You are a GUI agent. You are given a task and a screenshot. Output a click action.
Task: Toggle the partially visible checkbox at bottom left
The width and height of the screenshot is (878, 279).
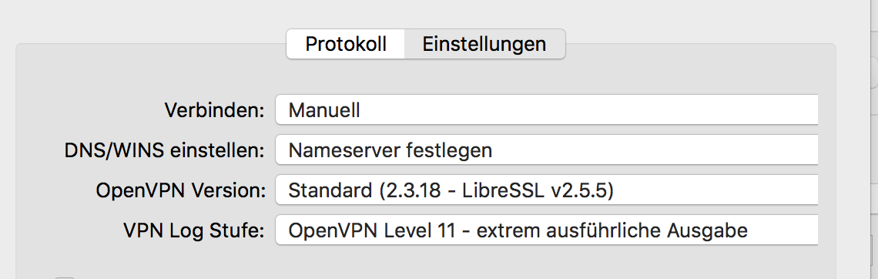[65, 277]
